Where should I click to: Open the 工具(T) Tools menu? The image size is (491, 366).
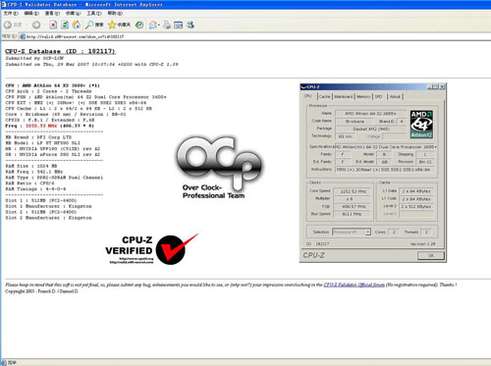pos(94,13)
